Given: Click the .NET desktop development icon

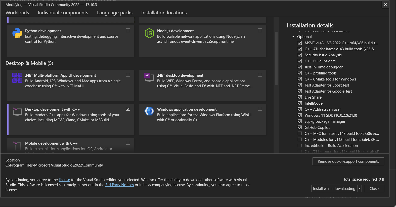Looking at the screenshot, I should (x=149, y=77).
